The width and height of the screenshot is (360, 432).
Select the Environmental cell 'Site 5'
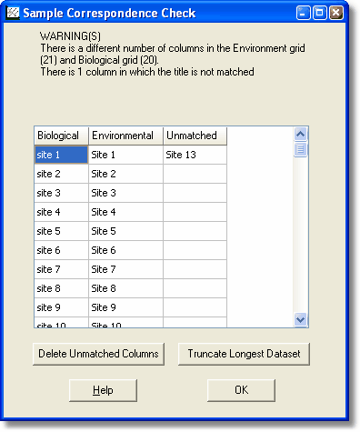[125, 231]
